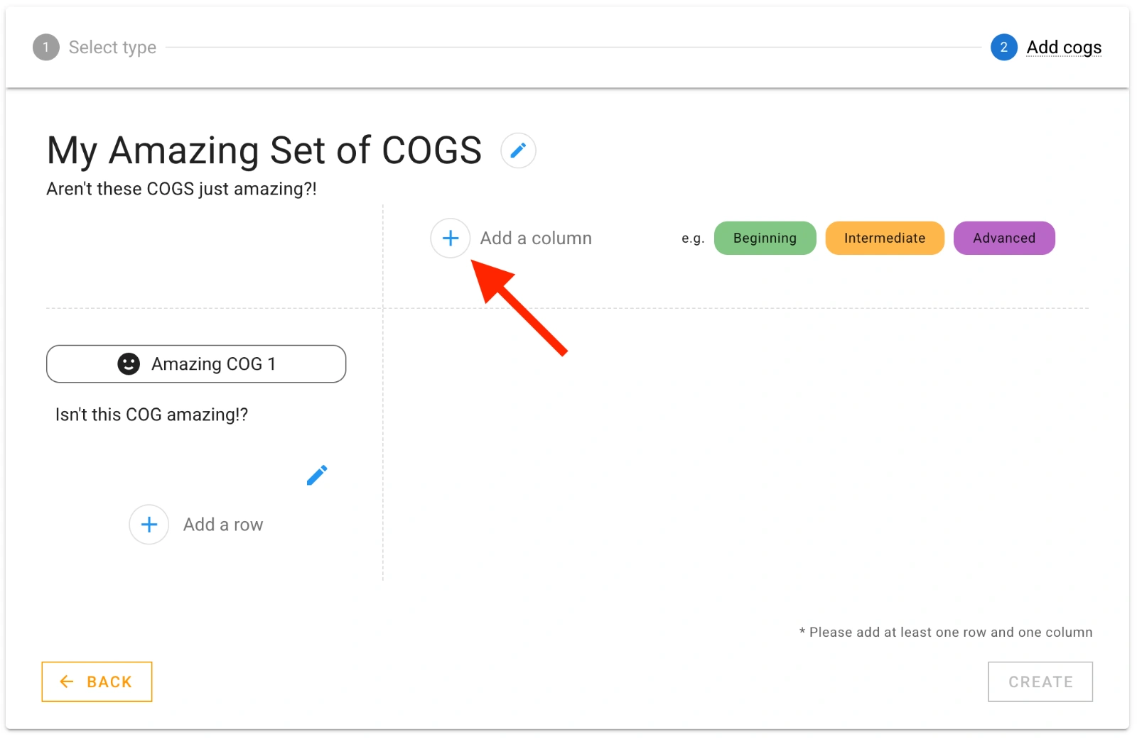The width and height of the screenshot is (1137, 739).
Task: Click the description Isn't this COG amazing!?
Action: click(151, 415)
